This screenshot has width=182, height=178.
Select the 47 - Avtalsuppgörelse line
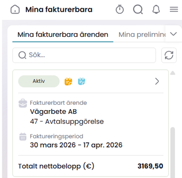pyautogui.click(x=67, y=121)
